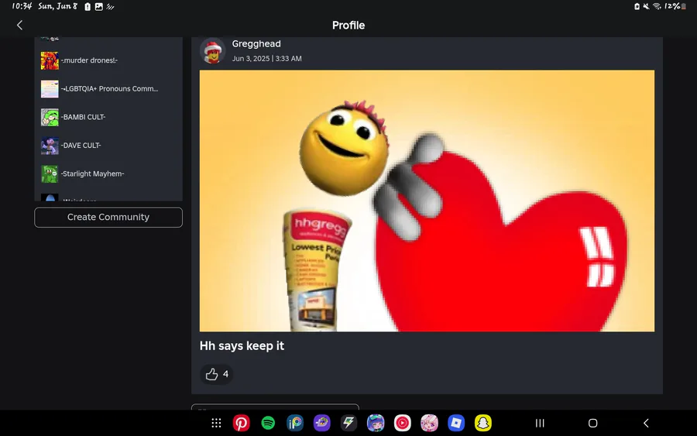697x436 pixels.
Task: Open the Gregghead username link
Action: point(256,43)
